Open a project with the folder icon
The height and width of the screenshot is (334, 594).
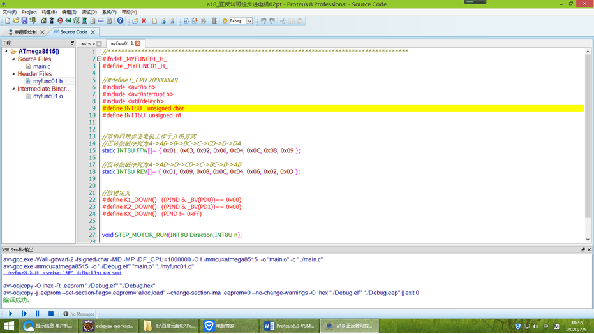(x=16, y=21)
